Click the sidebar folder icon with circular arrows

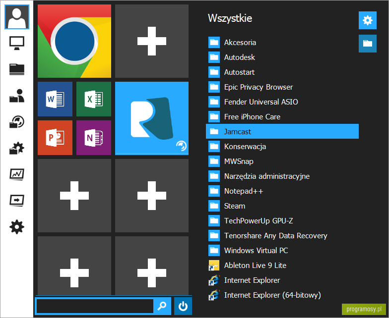coord(17,122)
